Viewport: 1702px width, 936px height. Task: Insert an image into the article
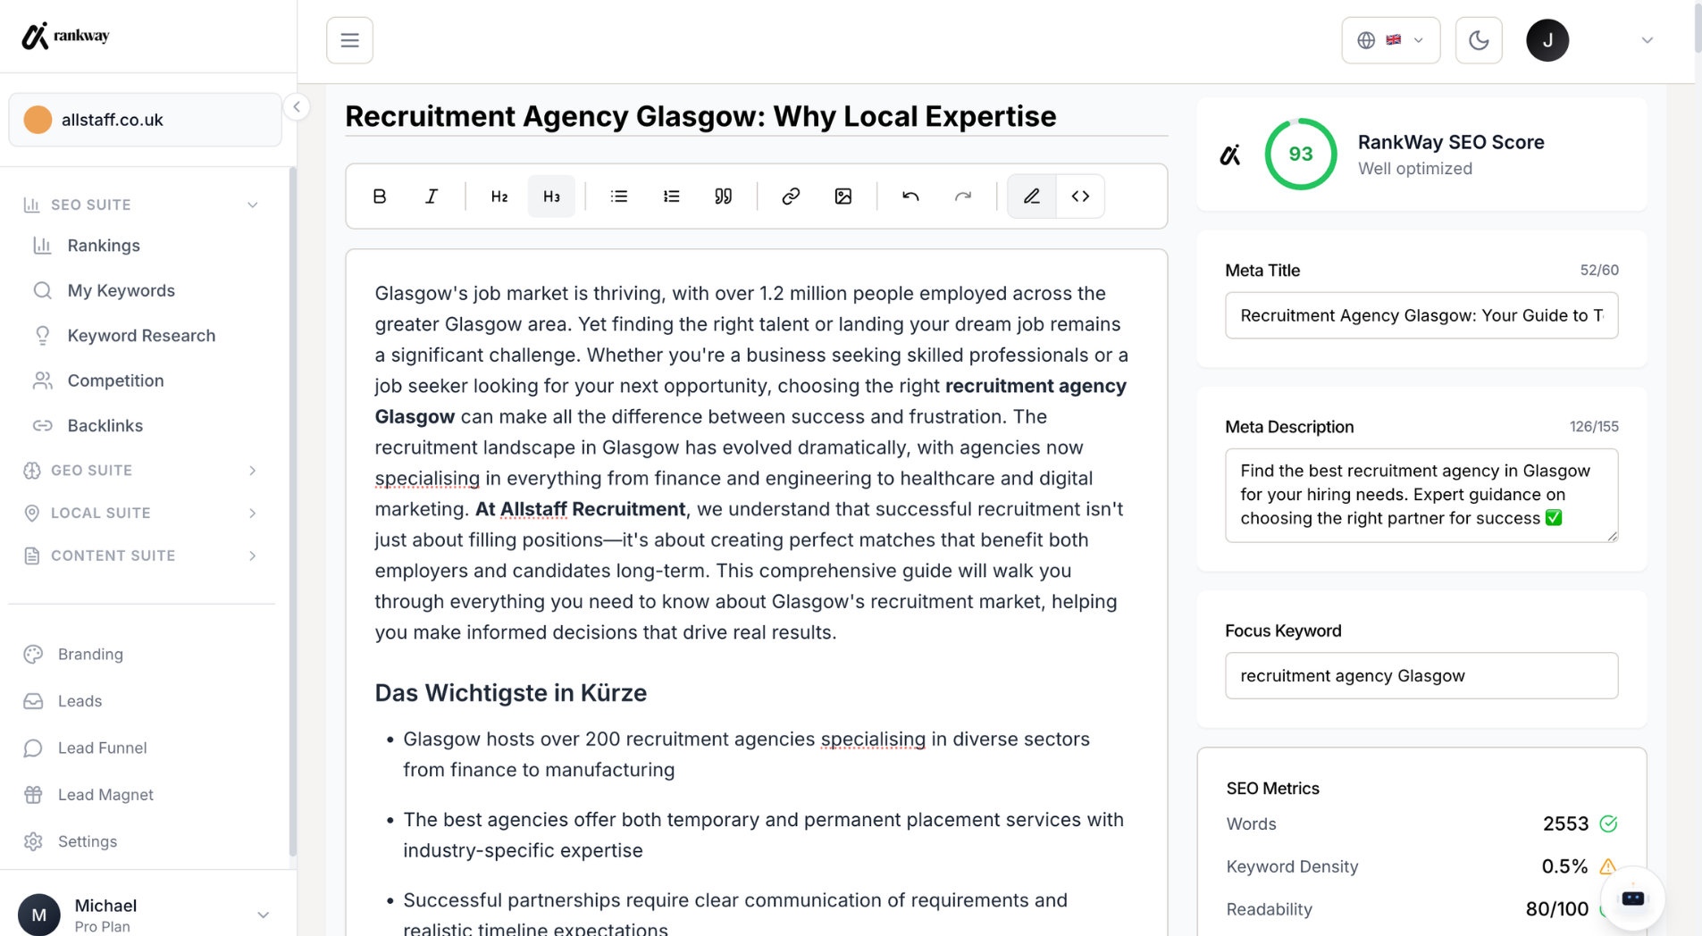click(843, 196)
